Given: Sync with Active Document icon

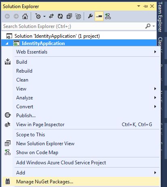Looking at the screenshot, I should (x=51, y=16).
